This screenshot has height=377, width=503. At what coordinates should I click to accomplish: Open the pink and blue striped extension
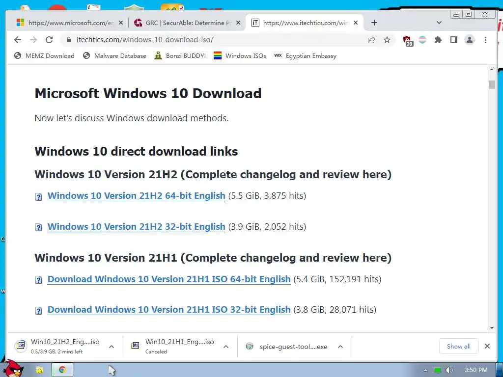click(x=422, y=40)
